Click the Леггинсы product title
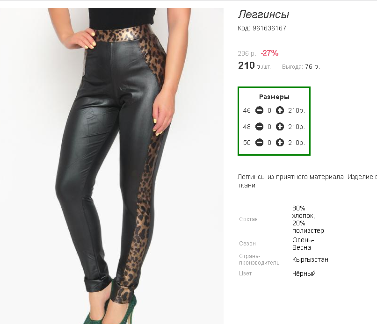 [x=263, y=14]
